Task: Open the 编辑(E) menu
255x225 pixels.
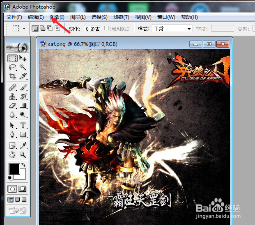Action: coord(36,17)
